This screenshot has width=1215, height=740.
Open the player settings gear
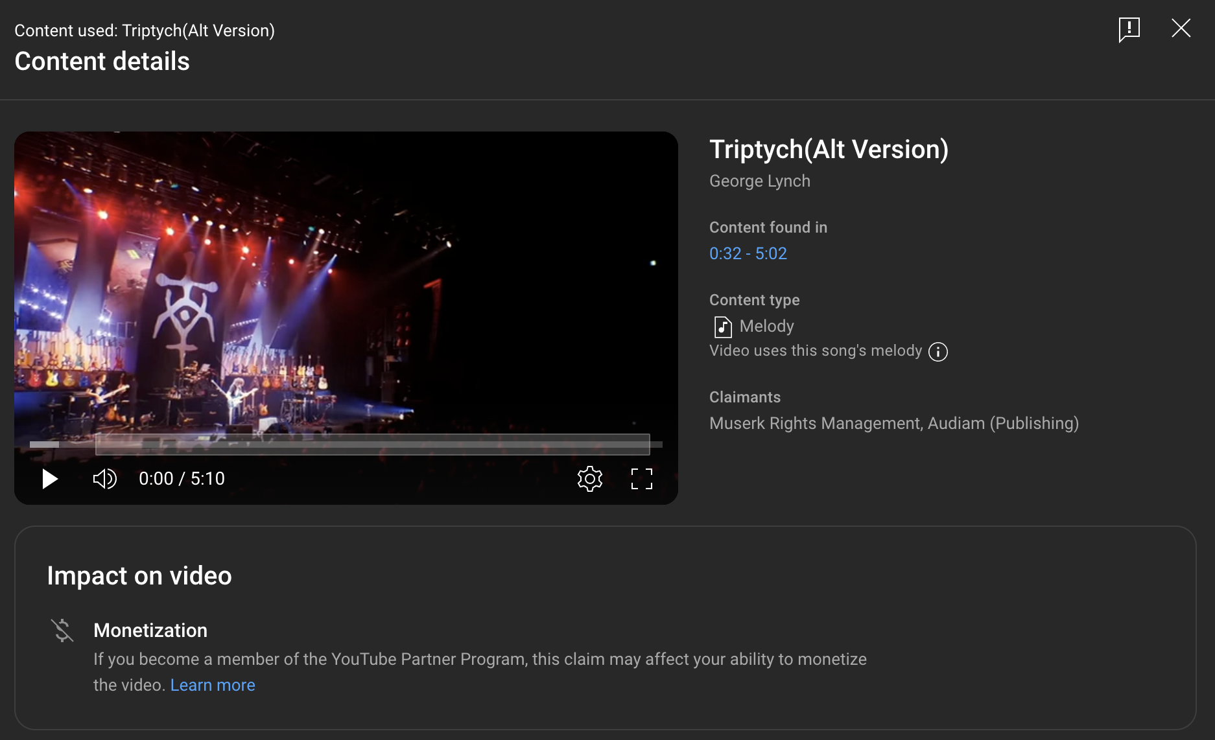(589, 479)
